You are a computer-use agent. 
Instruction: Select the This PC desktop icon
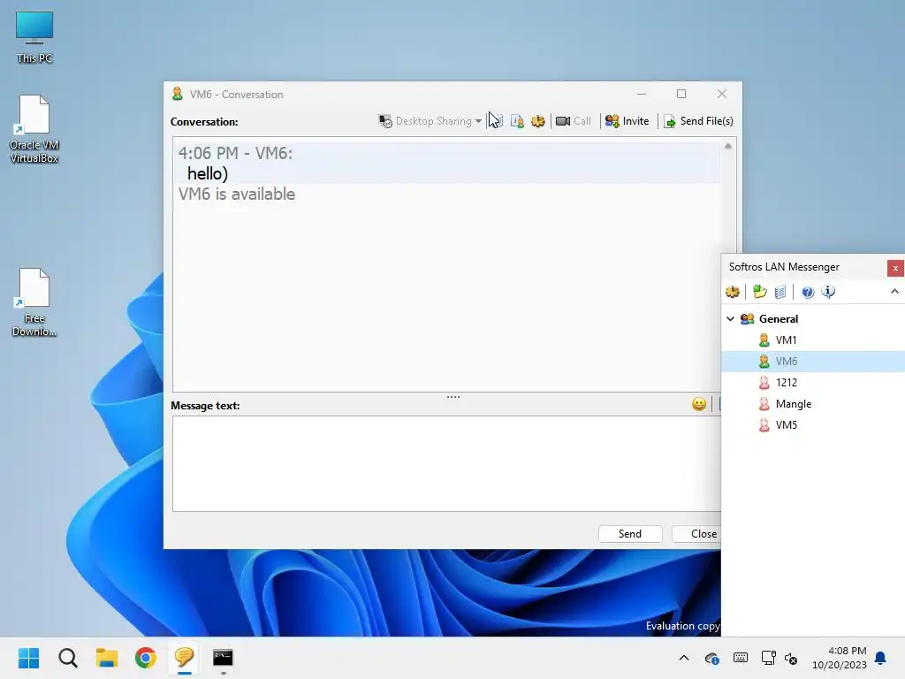tap(34, 37)
